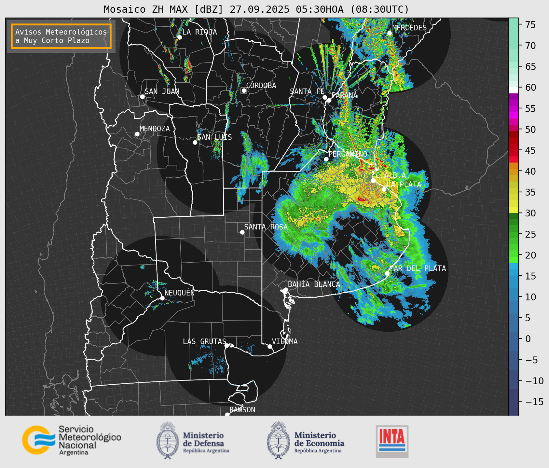549x468 pixels.
Task: Click the magenta 55 dBZ band on the color scale
Action: pos(514,109)
